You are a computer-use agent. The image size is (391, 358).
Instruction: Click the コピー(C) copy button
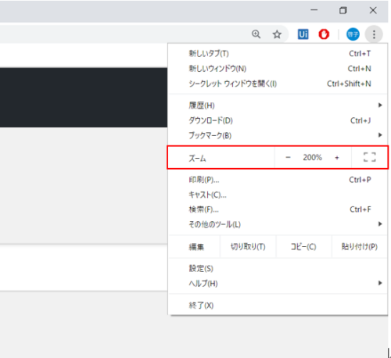[x=303, y=246]
